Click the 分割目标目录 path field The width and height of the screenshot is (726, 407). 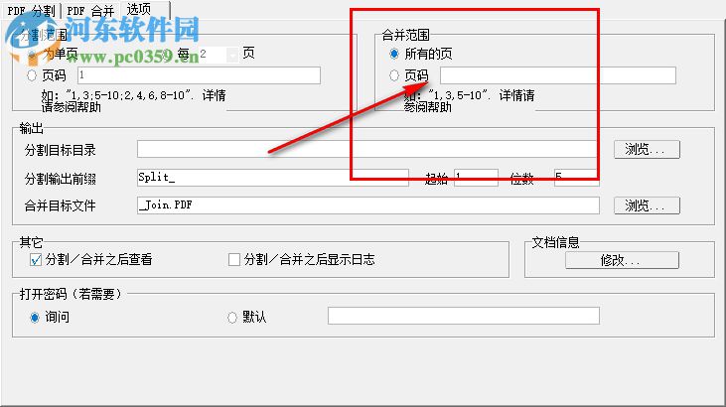click(x=368, y=149)
